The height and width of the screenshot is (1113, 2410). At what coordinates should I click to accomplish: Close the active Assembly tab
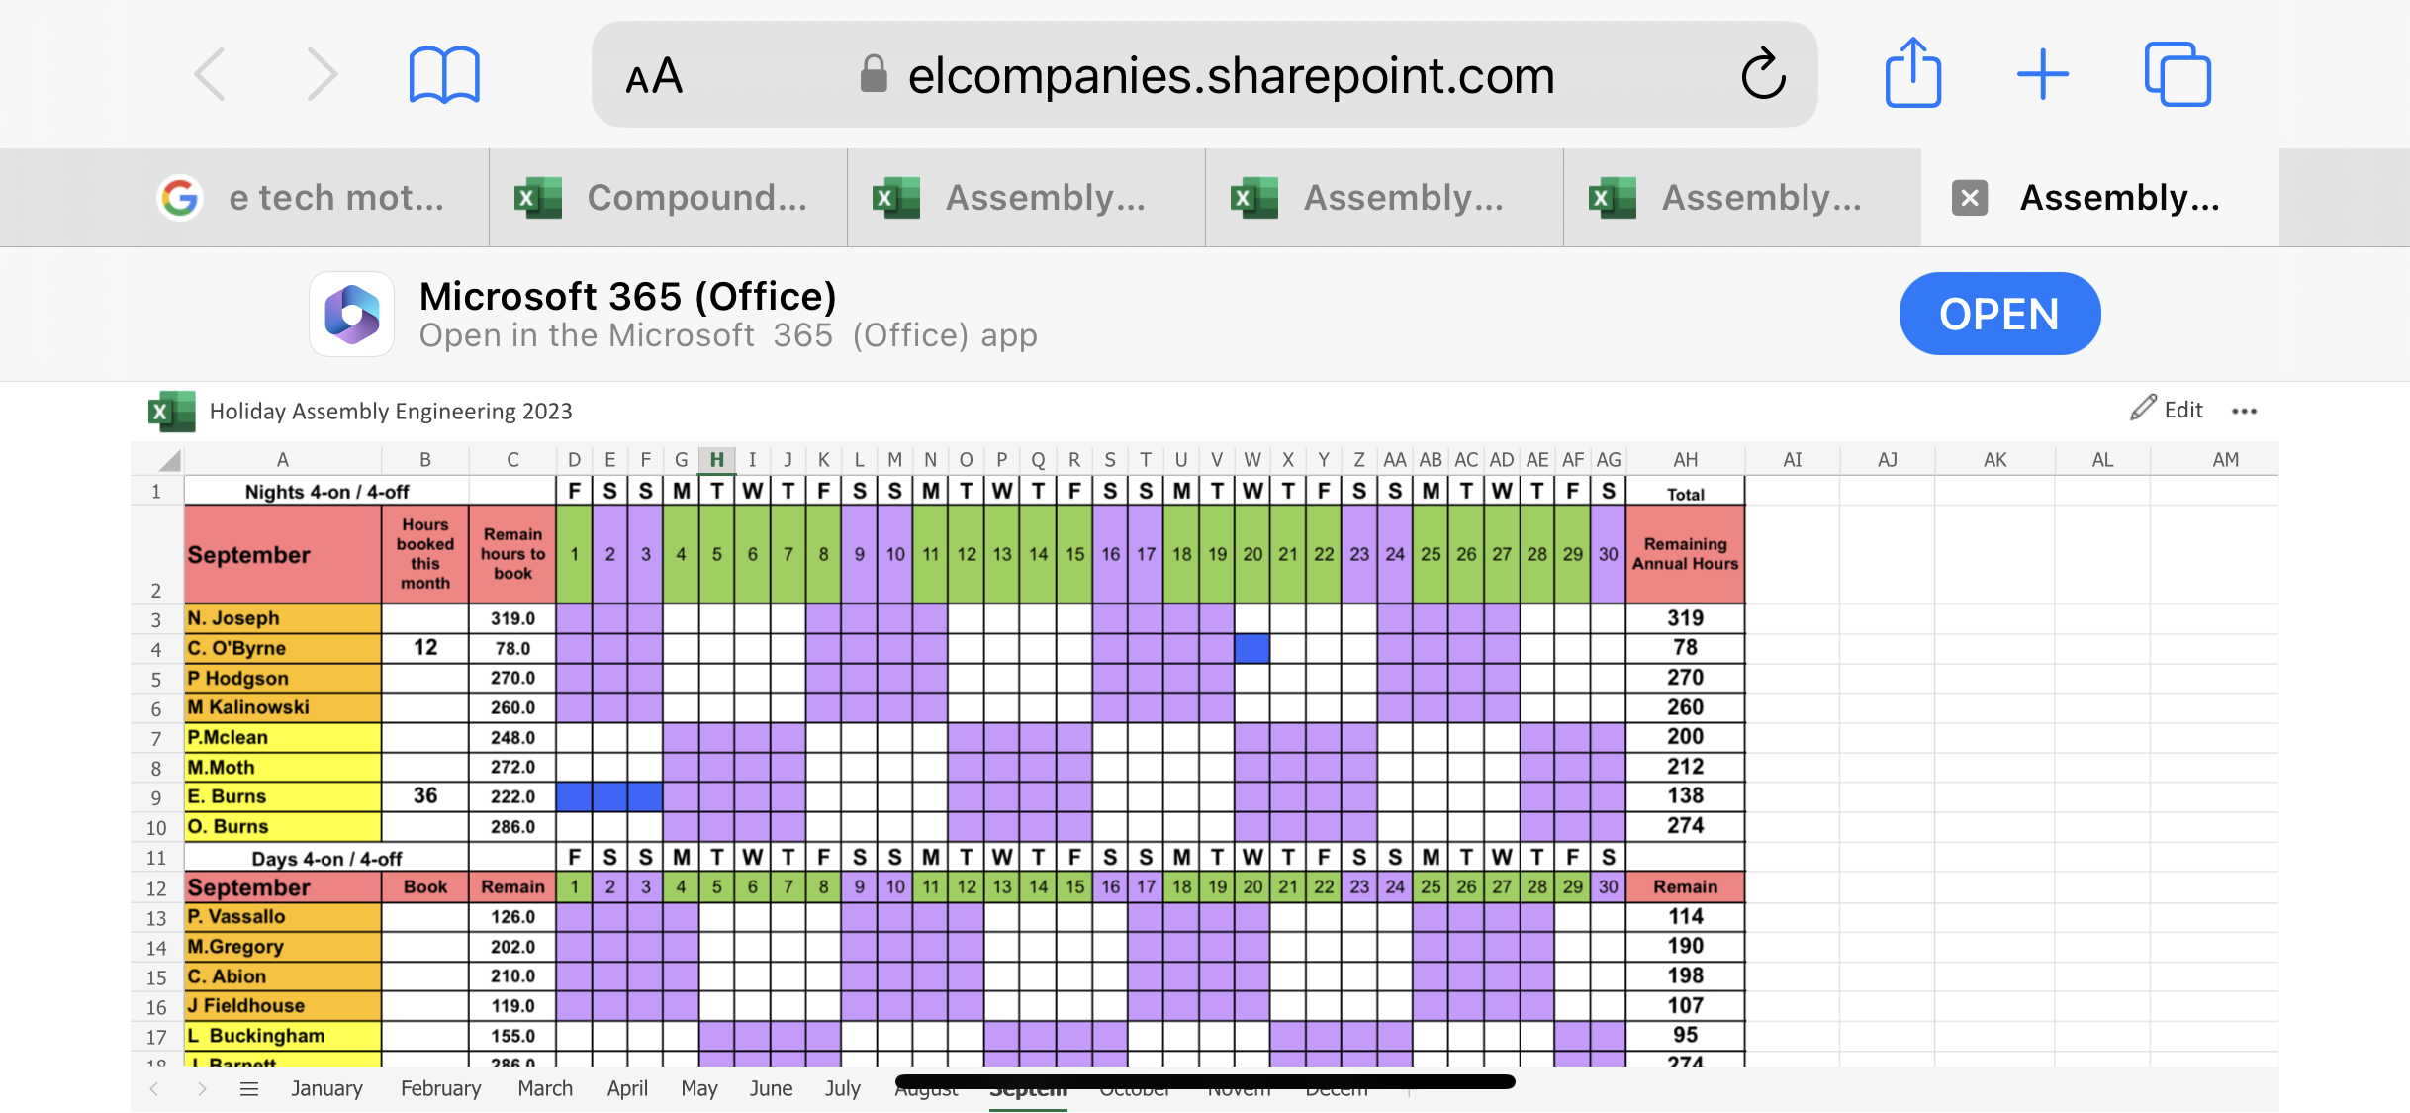coord(1969,198)
